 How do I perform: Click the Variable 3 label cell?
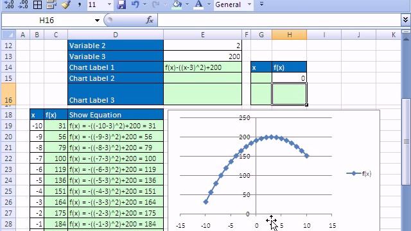116,56
